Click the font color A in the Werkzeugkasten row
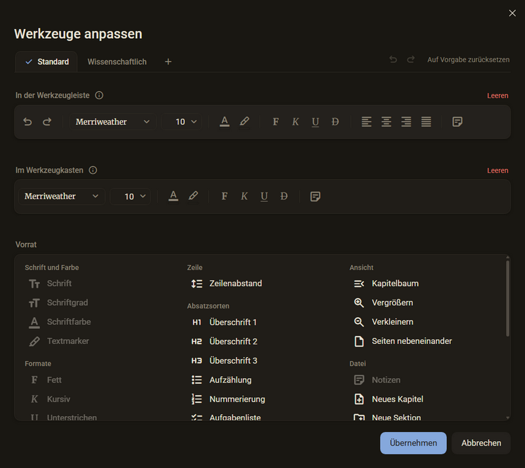 173,196
